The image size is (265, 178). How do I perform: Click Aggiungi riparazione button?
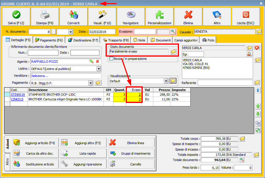pyautogui.click(x=84, y=164)
